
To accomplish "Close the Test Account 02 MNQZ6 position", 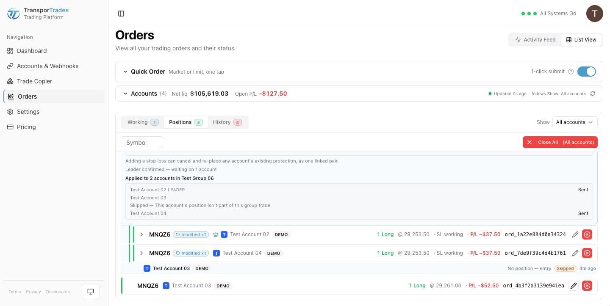I will 587,234.
